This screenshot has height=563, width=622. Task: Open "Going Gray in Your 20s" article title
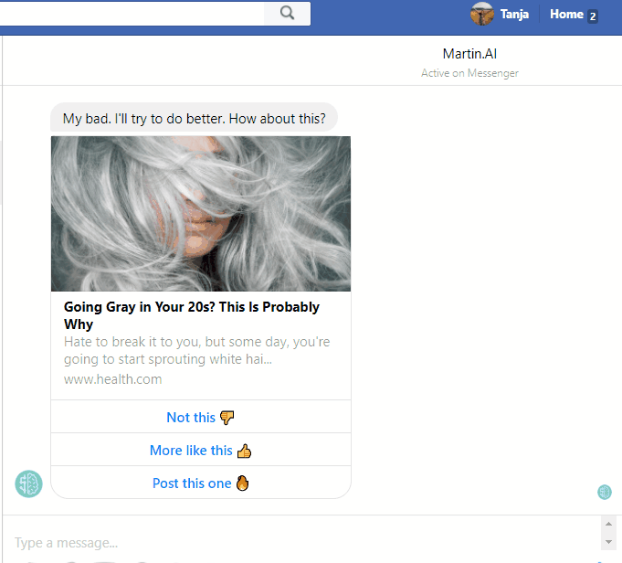[192, 315]
